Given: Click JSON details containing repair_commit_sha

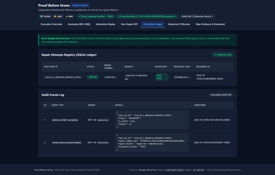Looking at the screenshot, I should point(152,142).
